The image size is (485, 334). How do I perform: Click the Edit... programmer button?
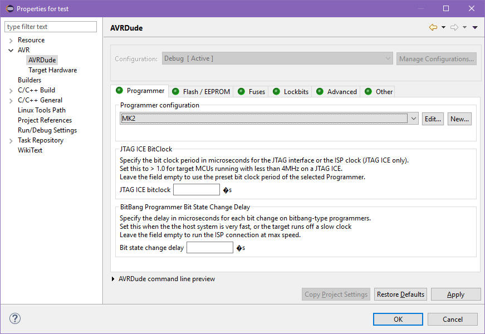coord(433,119)
